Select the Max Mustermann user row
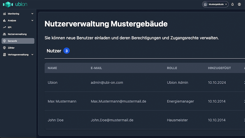The height and width of the screenshot is (138, 245). 62,101
